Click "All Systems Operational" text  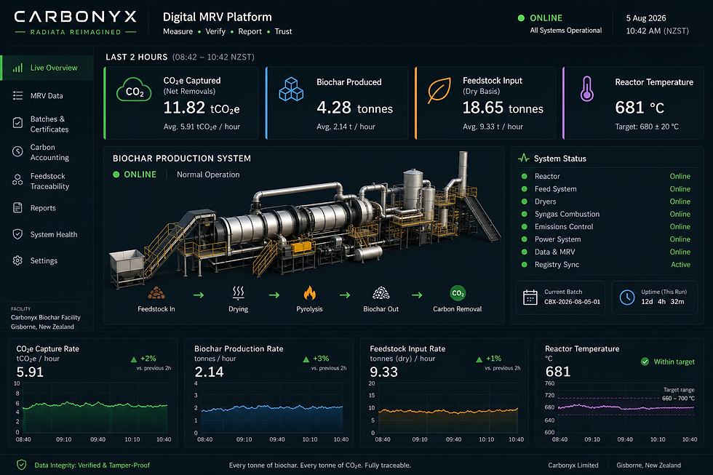[566, 31]
